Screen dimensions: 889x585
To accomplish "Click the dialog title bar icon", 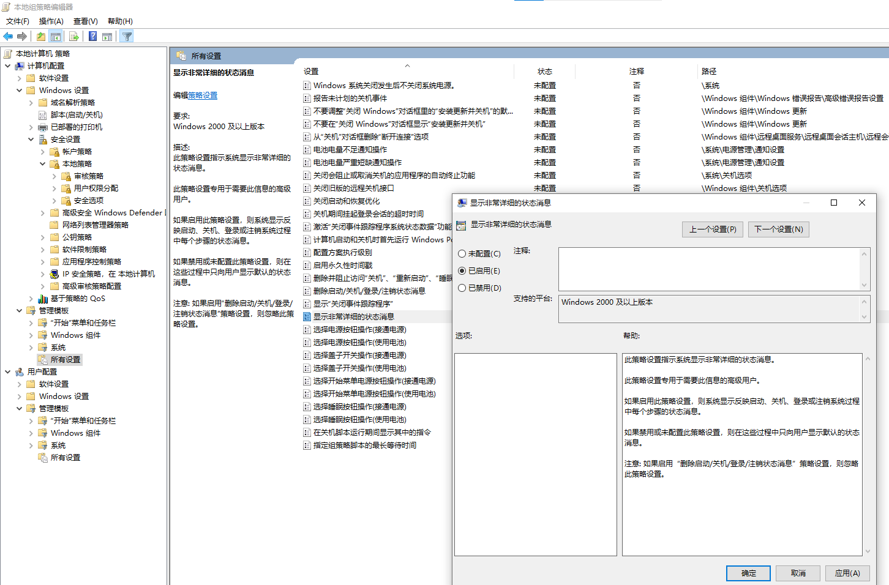I will pyautogui.click(x=462, y=203).
